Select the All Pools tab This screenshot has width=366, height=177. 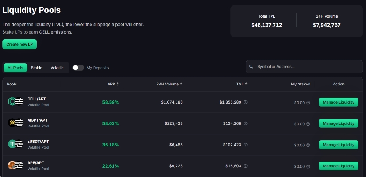click(x=16, y=68)
